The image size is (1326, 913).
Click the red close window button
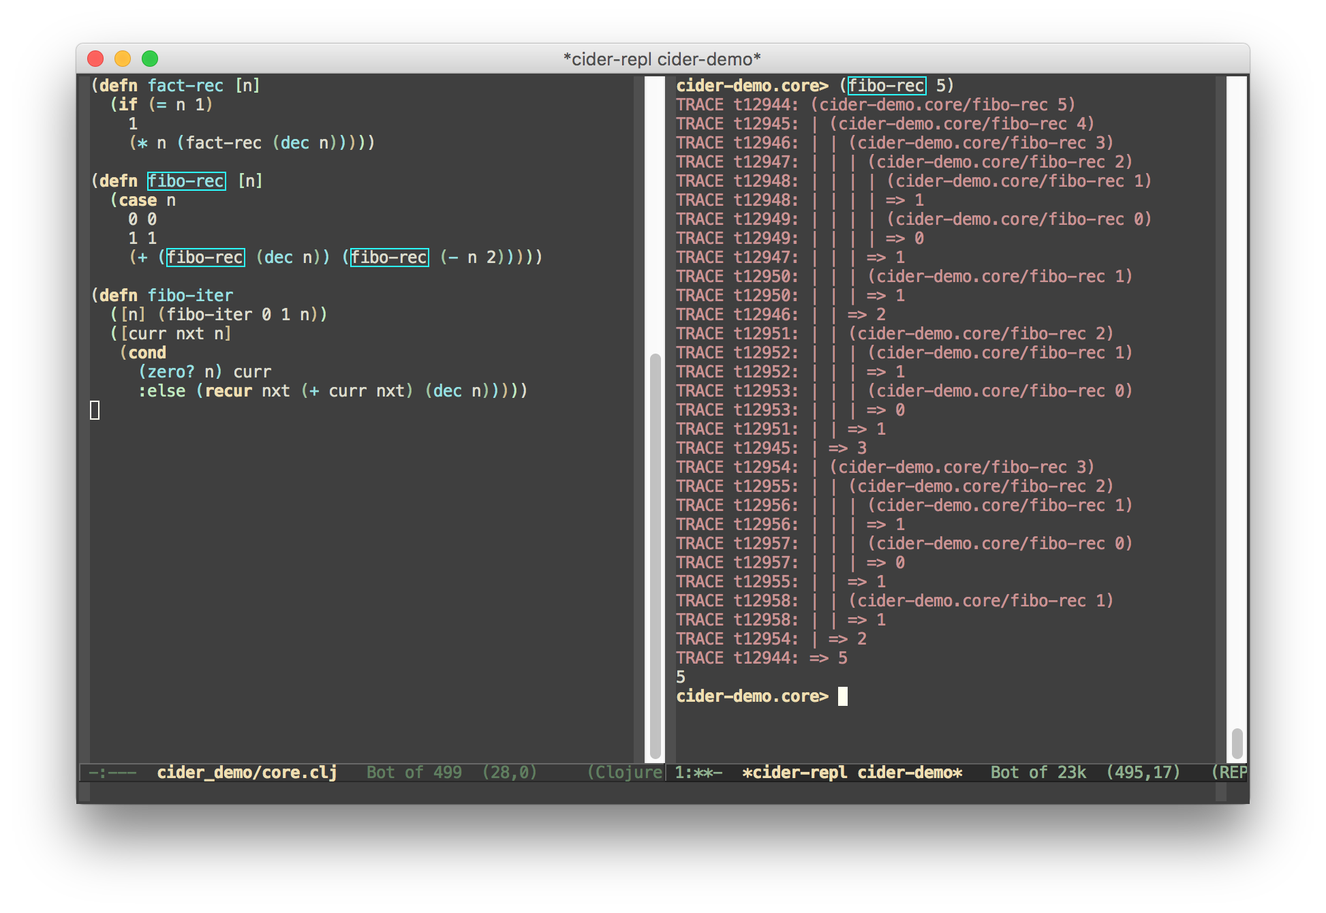click(x=95, y=59)
